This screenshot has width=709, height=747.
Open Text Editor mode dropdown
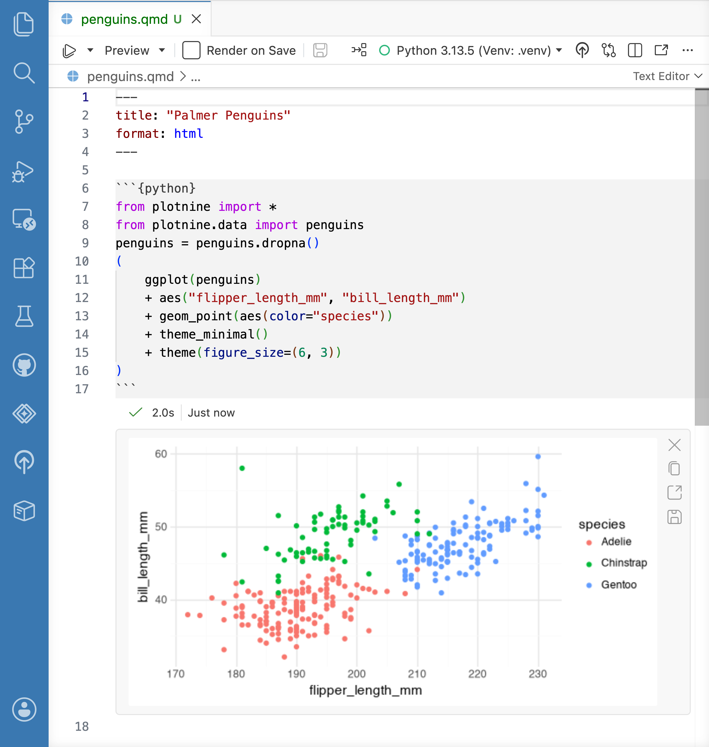[667, 77]
